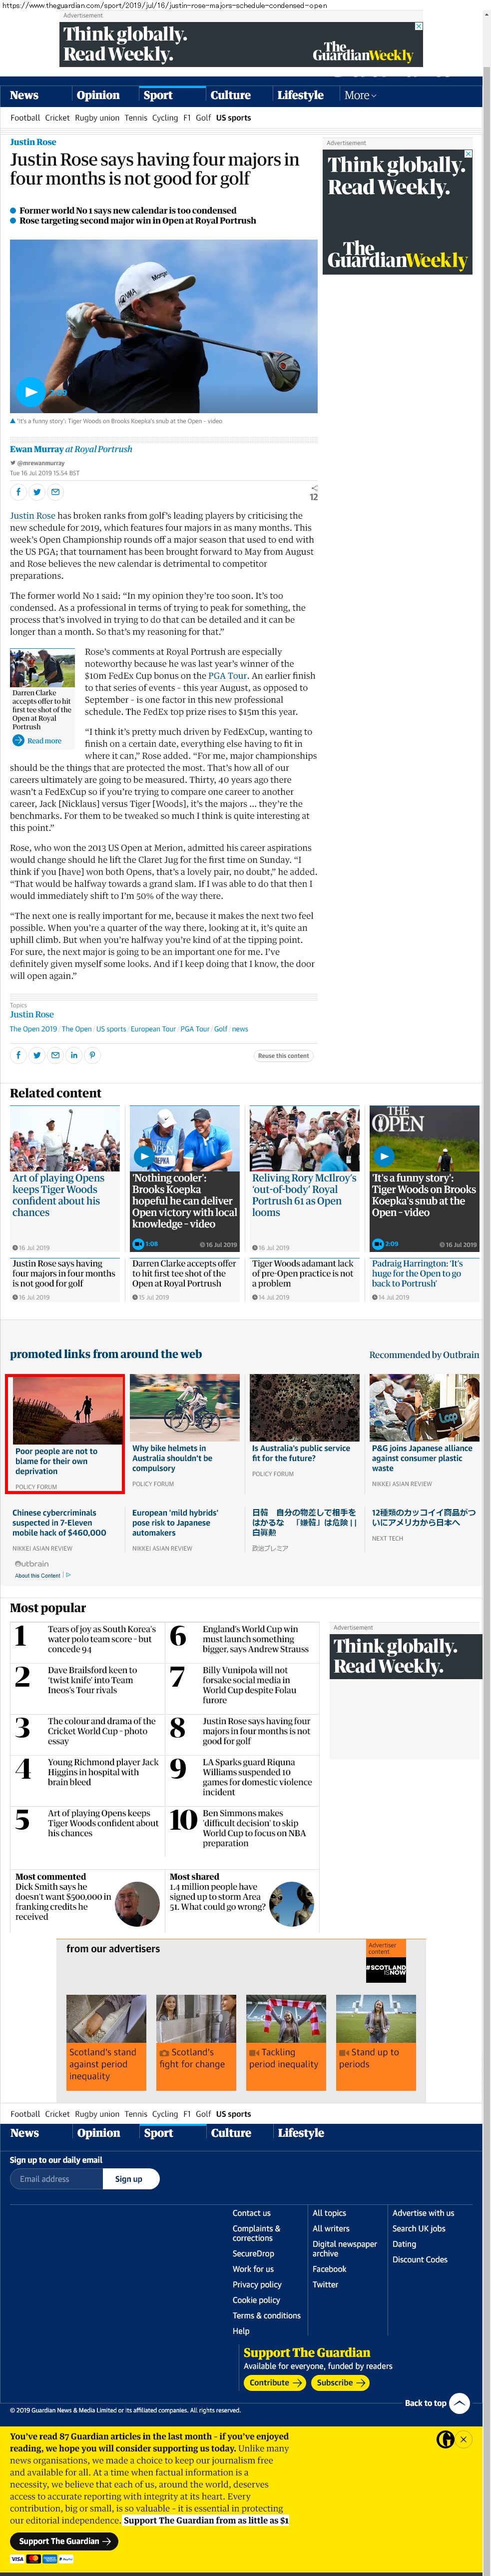This screenshot has width=491, height=2576.
Task: Open The Open 2019 topic tag
Action: pyautogui.click(x=33, y=1029)
